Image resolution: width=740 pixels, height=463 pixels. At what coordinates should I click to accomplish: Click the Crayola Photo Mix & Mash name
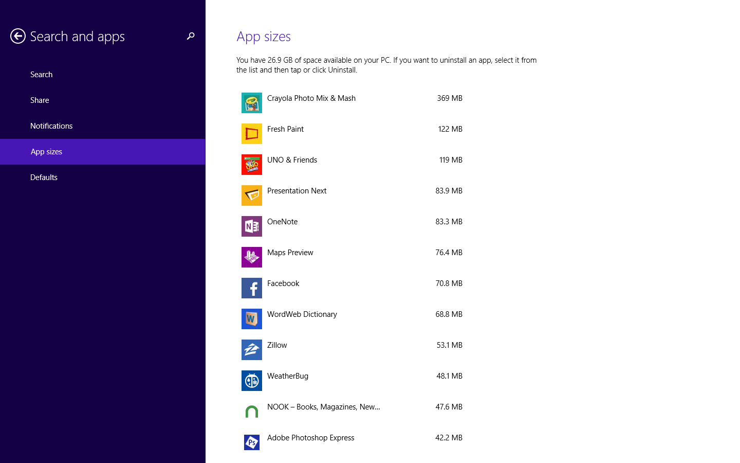(x=311, y=98)
